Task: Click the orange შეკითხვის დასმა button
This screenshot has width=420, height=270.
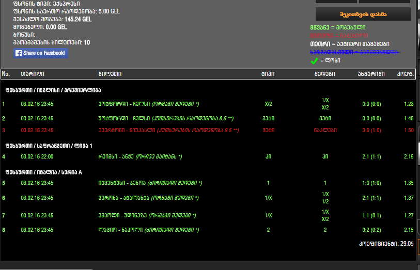Action: click(363, 14)
